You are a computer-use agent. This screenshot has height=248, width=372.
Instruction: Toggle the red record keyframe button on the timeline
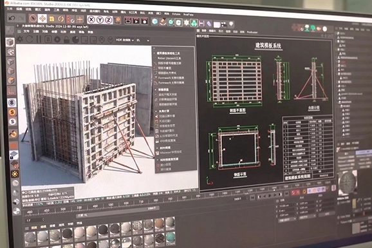pyautogui.click(x=293, y=192)
